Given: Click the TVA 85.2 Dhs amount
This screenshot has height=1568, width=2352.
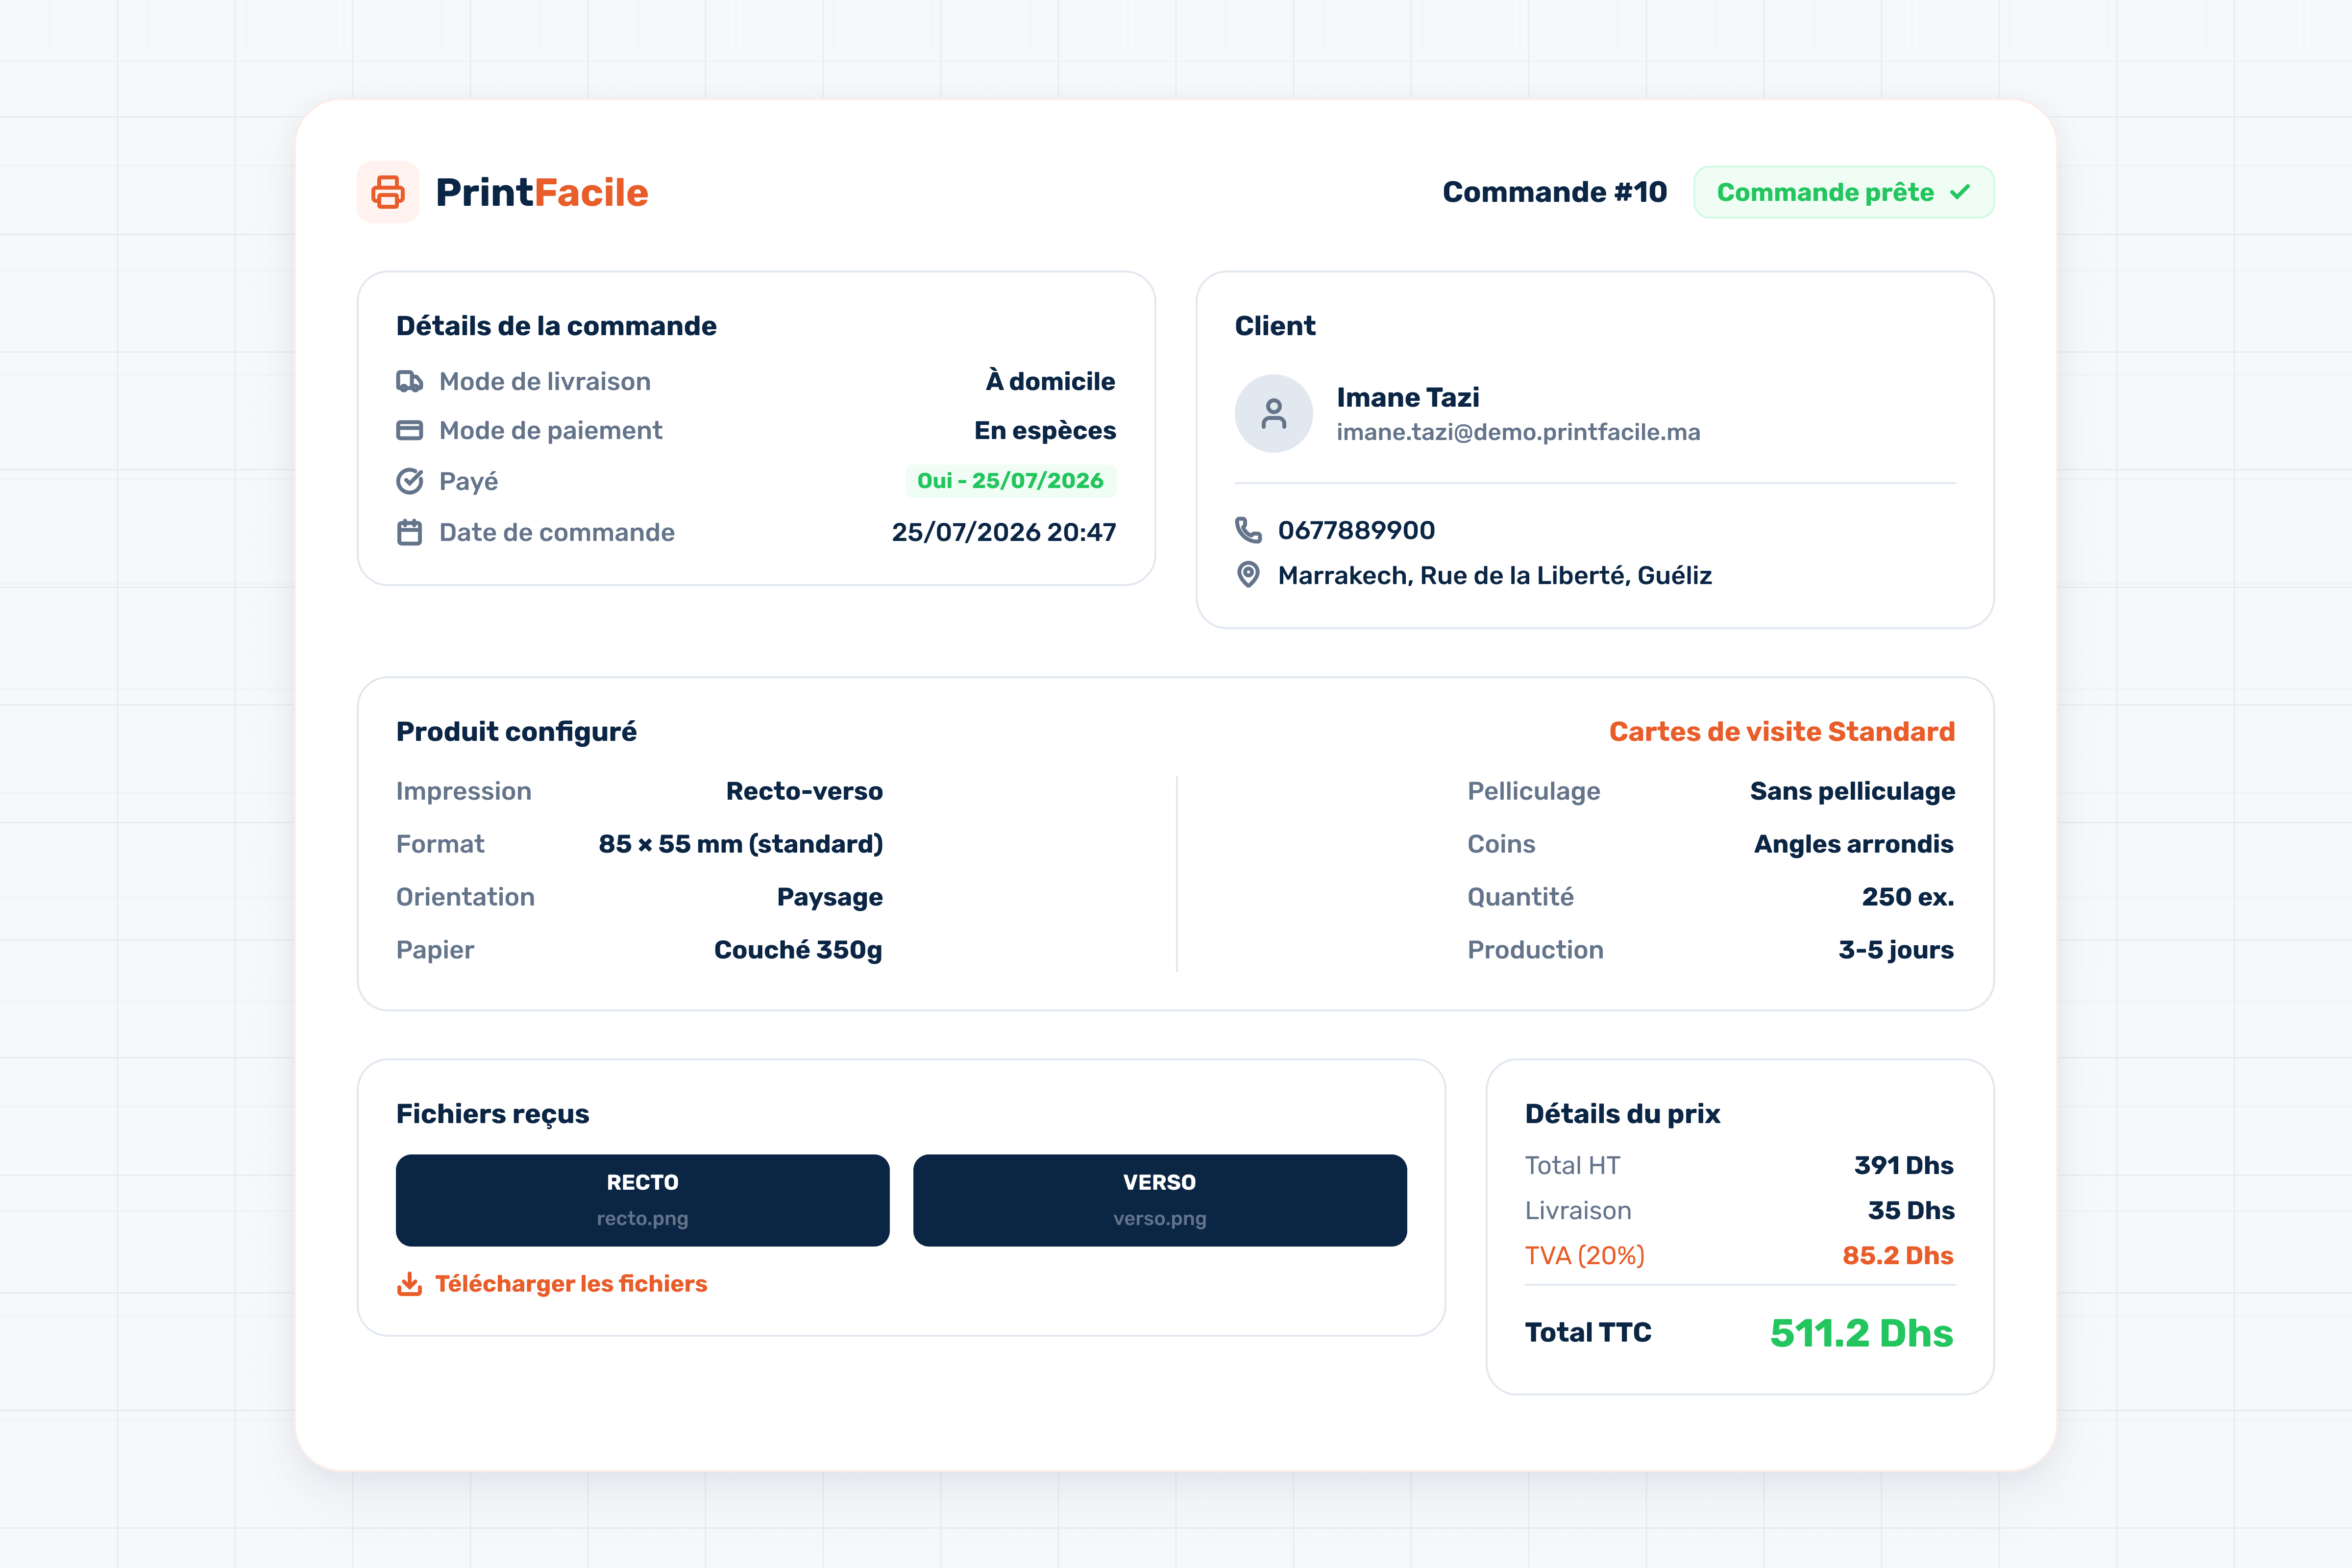Looking at the screenshot, I should 1898,1255.
